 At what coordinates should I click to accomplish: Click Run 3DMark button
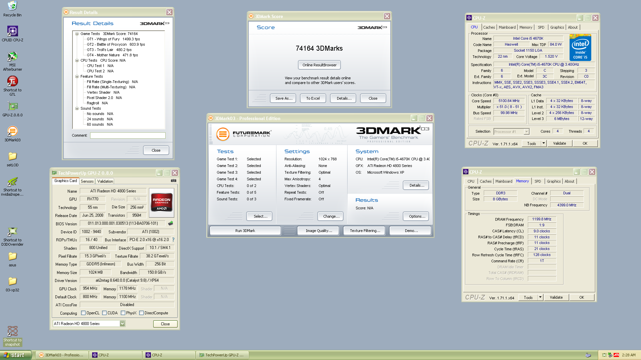245,231
